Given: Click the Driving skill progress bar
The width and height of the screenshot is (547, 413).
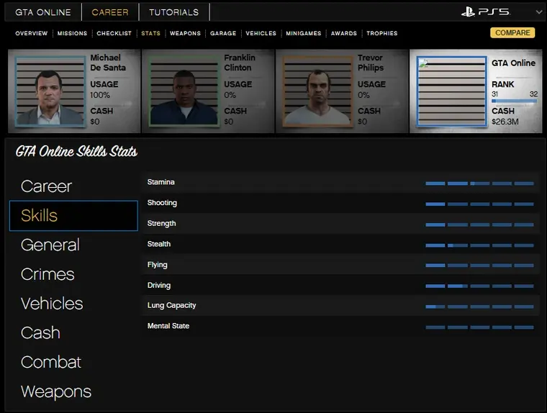Looking at the screenshot, I should coord(479,286).
